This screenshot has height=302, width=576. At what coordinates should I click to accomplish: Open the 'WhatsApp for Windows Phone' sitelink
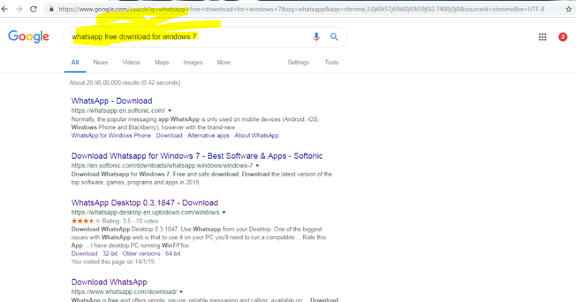click(x=111, y=136)
